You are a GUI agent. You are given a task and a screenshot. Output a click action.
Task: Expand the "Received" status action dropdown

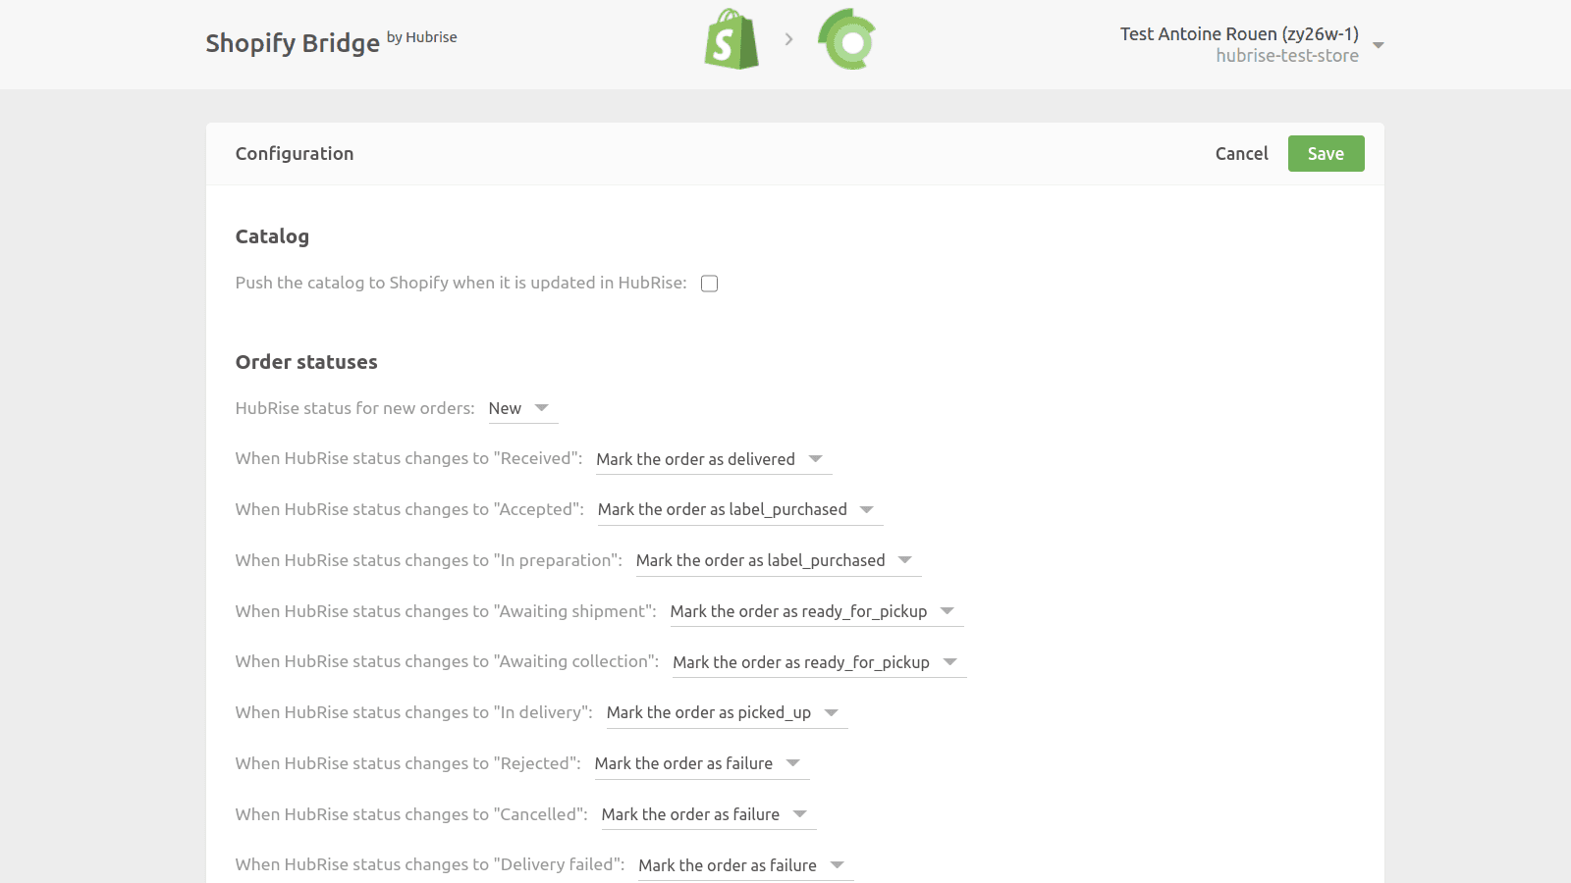713,459
